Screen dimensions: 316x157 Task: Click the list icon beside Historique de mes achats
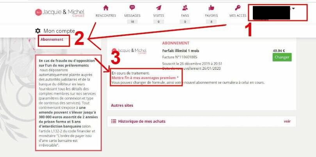click(x=114, y=121)
